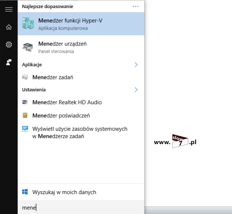232x214 pixels.
Task: Open Wyświetl użycie zasobów systemowych result
Action: click(x=81, y=132)
